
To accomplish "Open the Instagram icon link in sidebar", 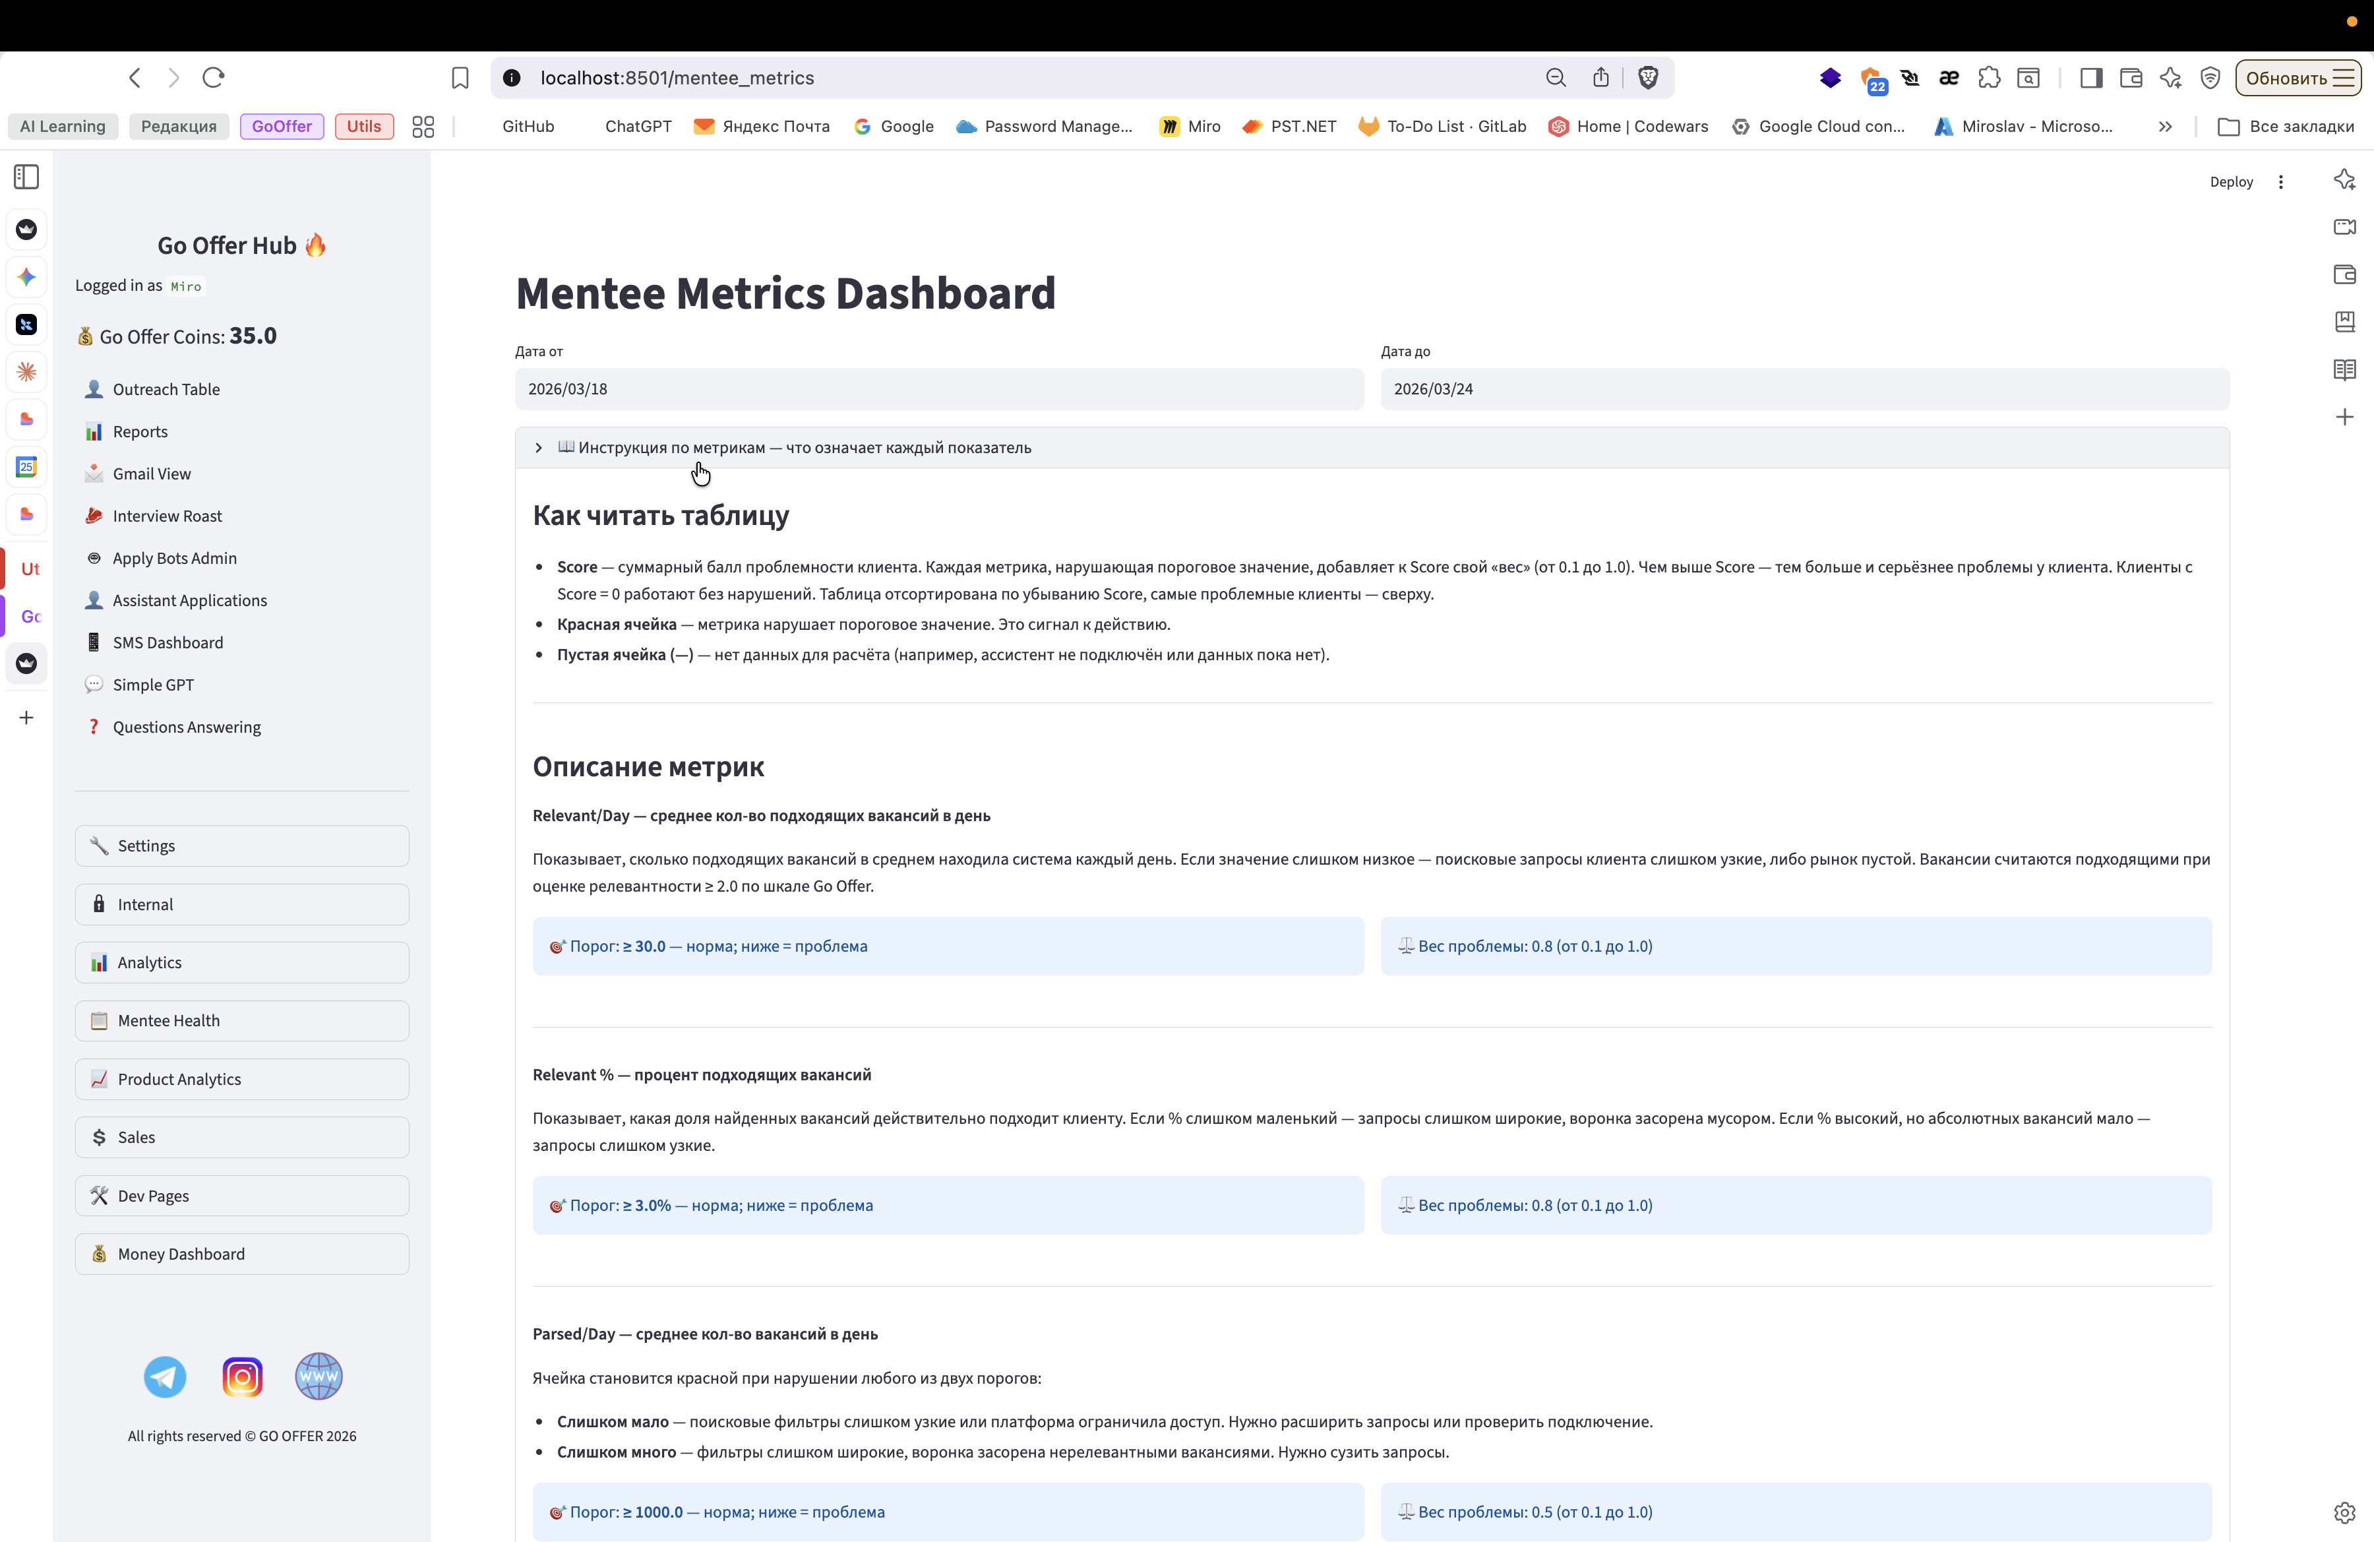I will point(241,1377).
